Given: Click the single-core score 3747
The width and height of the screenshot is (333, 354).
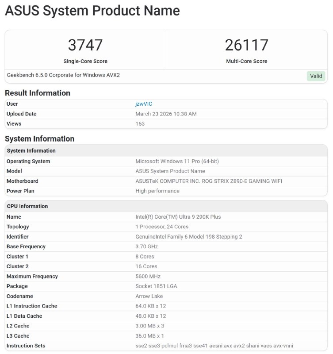Looking at the screenshot, I should click(x=85, y=45).
